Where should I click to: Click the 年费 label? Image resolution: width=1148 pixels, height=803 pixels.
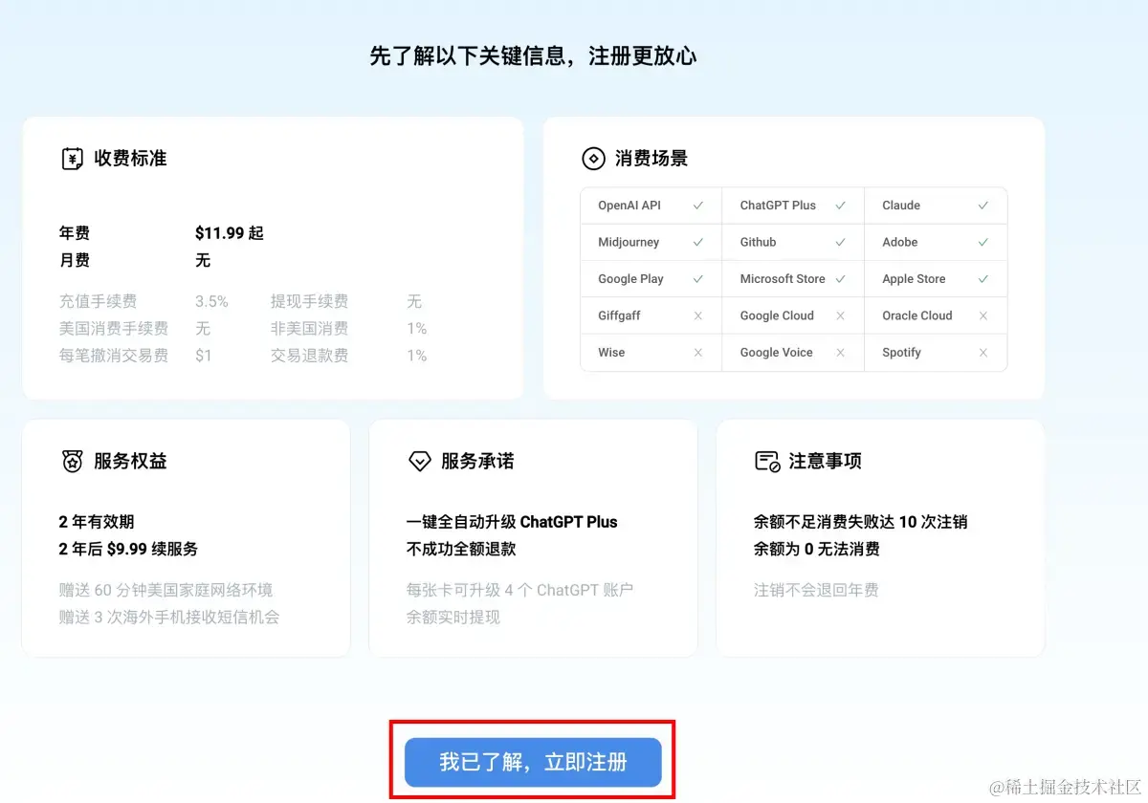coord(75,233)
